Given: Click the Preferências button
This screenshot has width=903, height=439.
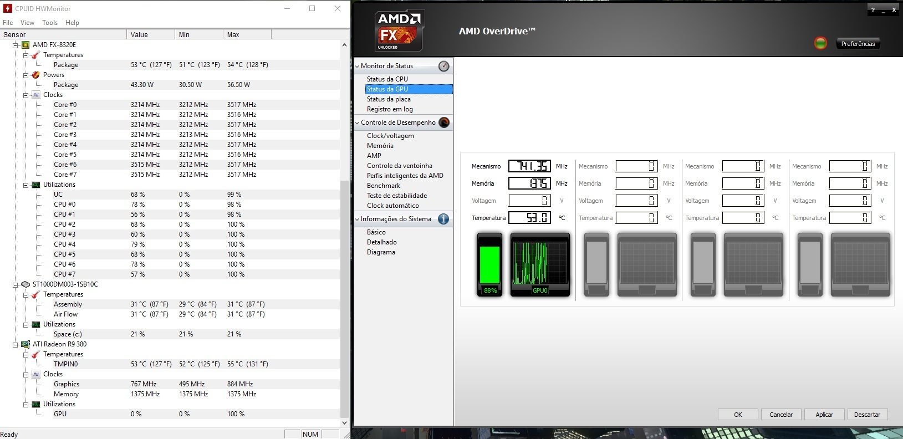Looking at the screenshot, I should tap(858, 44).
